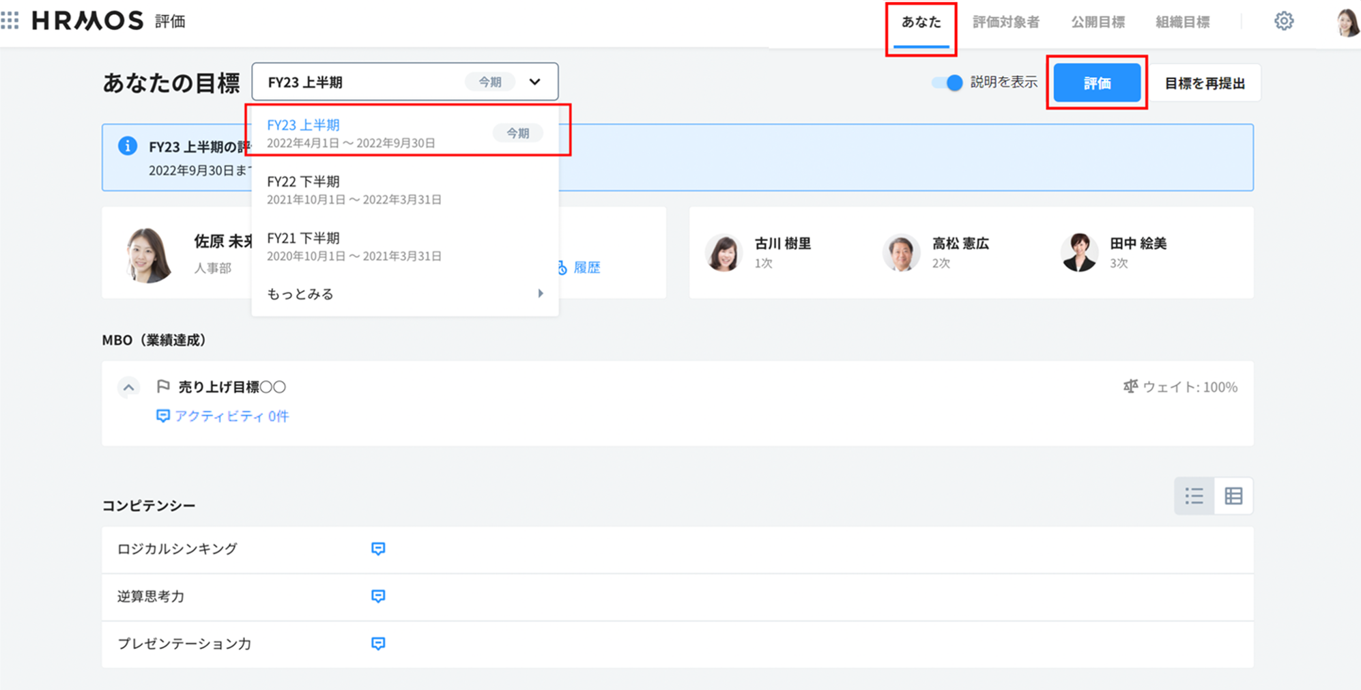Switch competency view to list layout
The height and width of the screenshot is (690, 1361).
point(1194,496)
